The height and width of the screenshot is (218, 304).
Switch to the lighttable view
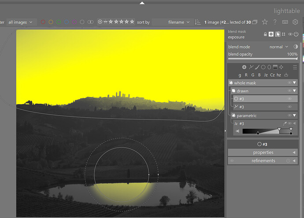click(x=287, y=11)
